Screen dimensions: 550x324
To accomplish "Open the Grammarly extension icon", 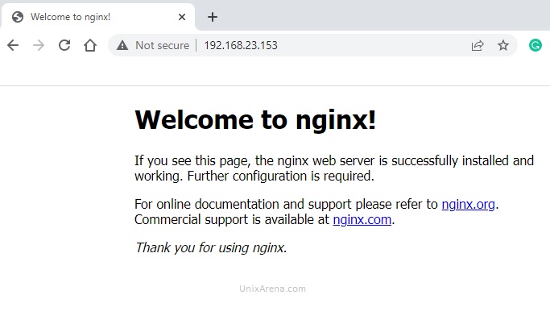I will coord(536,45).
